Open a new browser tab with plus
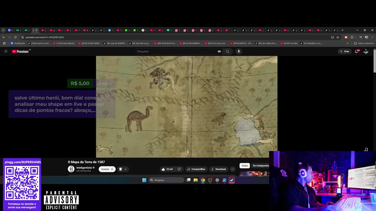The width and height of the screenshot is (376, 211). pyautogui.click(x=343, y=30)
